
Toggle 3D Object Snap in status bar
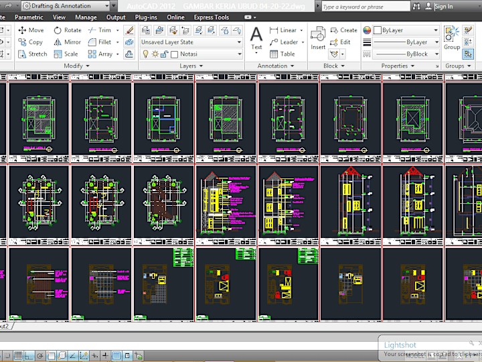[x=62, y=356]
